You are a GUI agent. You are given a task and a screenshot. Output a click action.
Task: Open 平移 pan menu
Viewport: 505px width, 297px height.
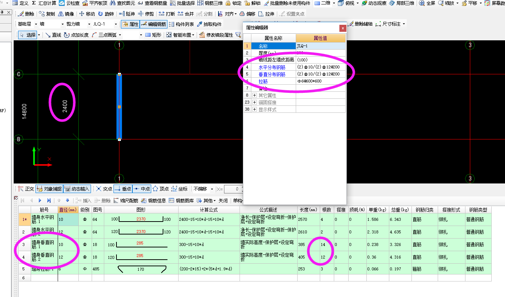coord(472,3)
